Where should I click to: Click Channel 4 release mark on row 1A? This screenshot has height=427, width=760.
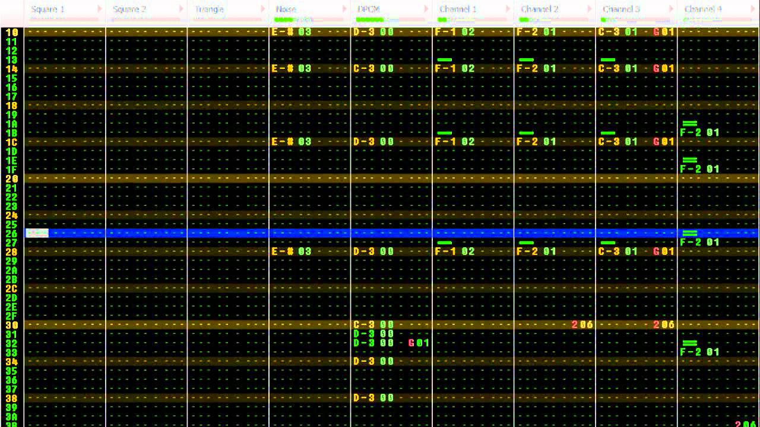pyautogui.click(x=689, y=123)
